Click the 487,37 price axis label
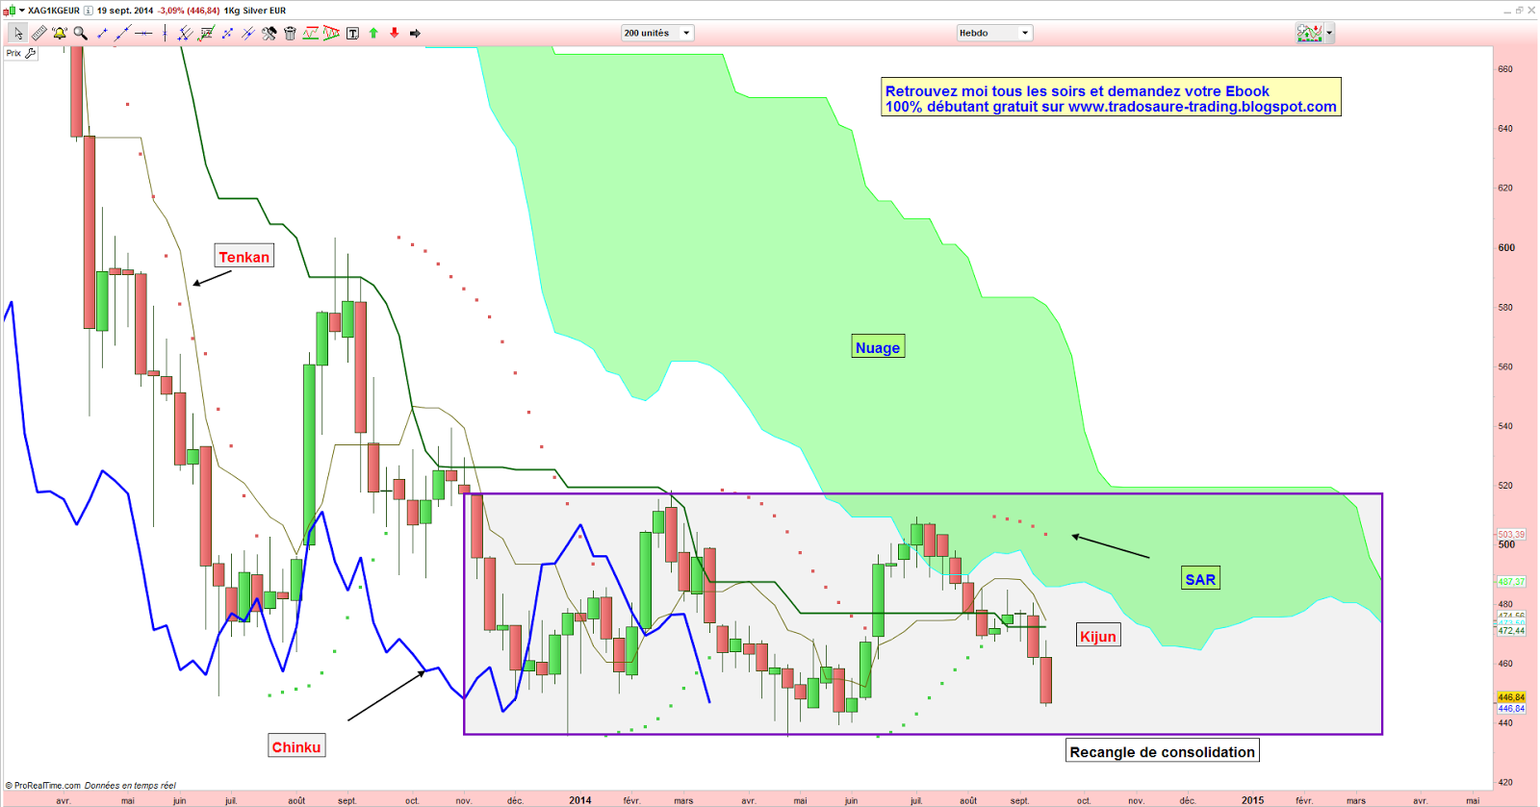 (x=1511, y=582)
